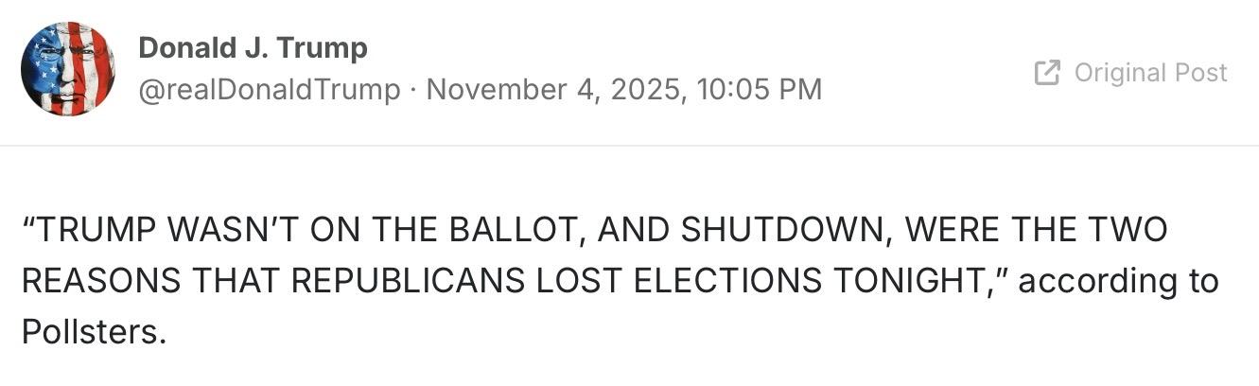Click the opening quotation mark of the post
This screenshot has width=1259, height=386.
click(28, 227)
